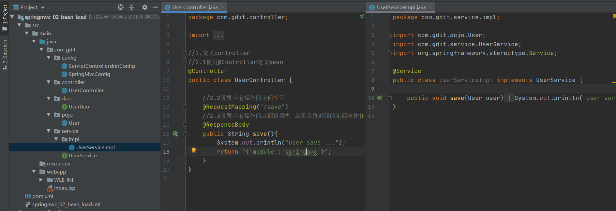Screen dimensions: 616x211
Task: Click the @ResponseBody annotation on line 15
Action: pyautogui.click(x=226, y=125)
